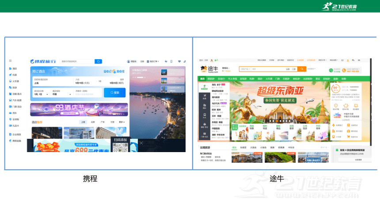Screen dimensions: 380x214
Task: Select 三亚 tab in Ctrip hotel recommendations
Action: point(112,122)
